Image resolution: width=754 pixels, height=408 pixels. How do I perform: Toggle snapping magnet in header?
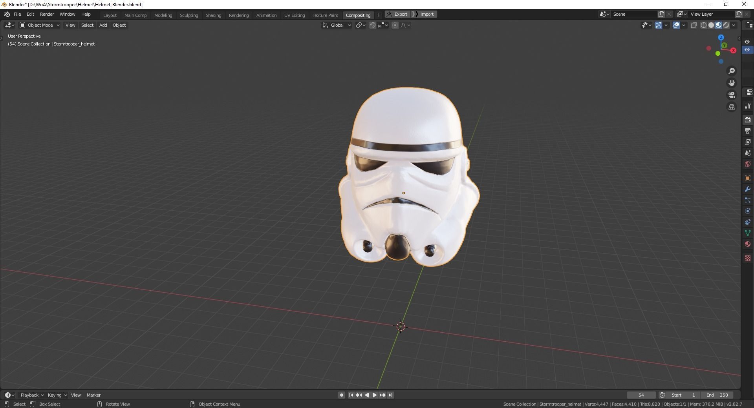pyautogui.click(x=373, y=25)
